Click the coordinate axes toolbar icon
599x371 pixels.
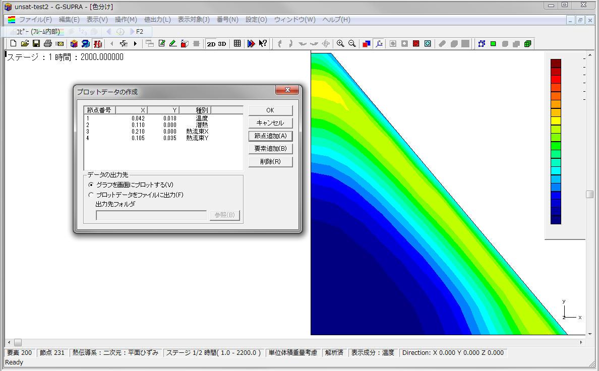379,43
